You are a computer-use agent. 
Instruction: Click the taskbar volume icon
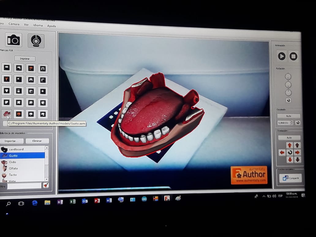[x=274, y=196]
